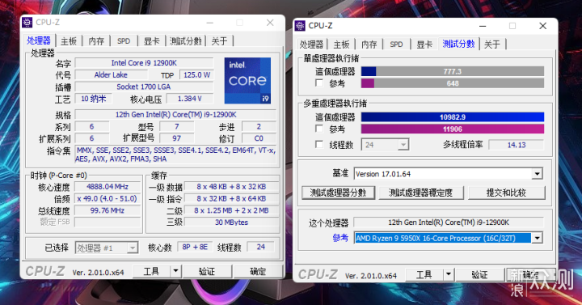This screenshot has width=582, height=305.
Task: Open 显卡 tab in right CPU-Z window
Action: (424, 44)
